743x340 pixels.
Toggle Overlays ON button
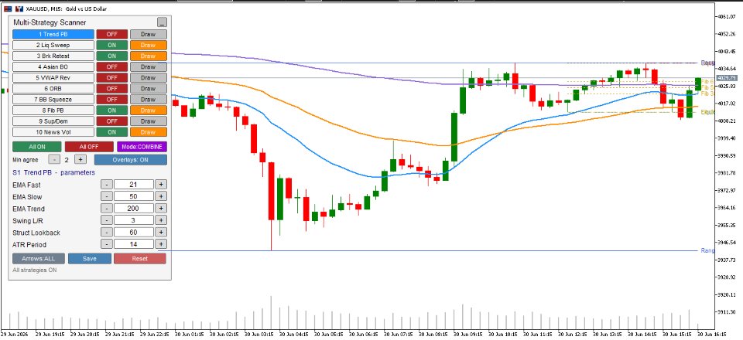[x=130, y=160]
